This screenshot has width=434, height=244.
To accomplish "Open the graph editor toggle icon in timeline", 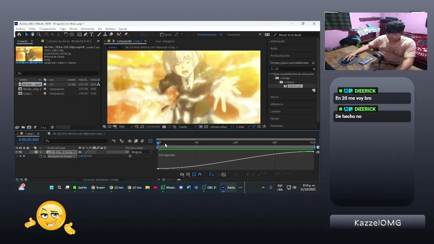I will 151,141.
